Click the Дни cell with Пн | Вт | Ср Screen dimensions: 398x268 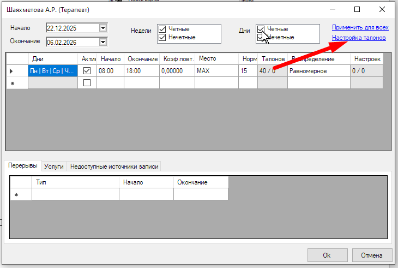52,71
